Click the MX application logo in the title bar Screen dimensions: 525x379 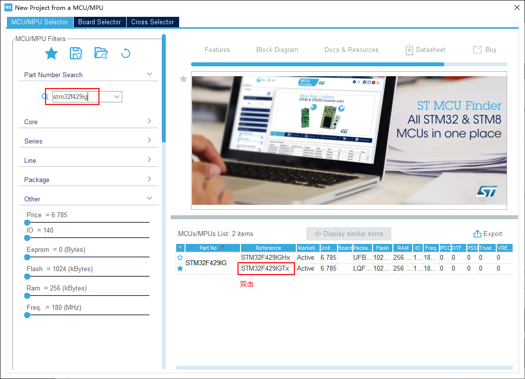(x=8, y=7)
